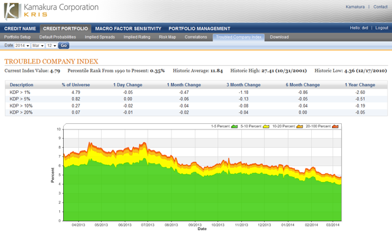This screenshot has height=232, width=392.
Task: Open the day dropdown showing 12
Action: [51, 46]
